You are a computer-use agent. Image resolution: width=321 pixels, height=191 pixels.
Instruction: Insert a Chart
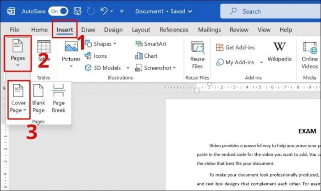(146, 55)
